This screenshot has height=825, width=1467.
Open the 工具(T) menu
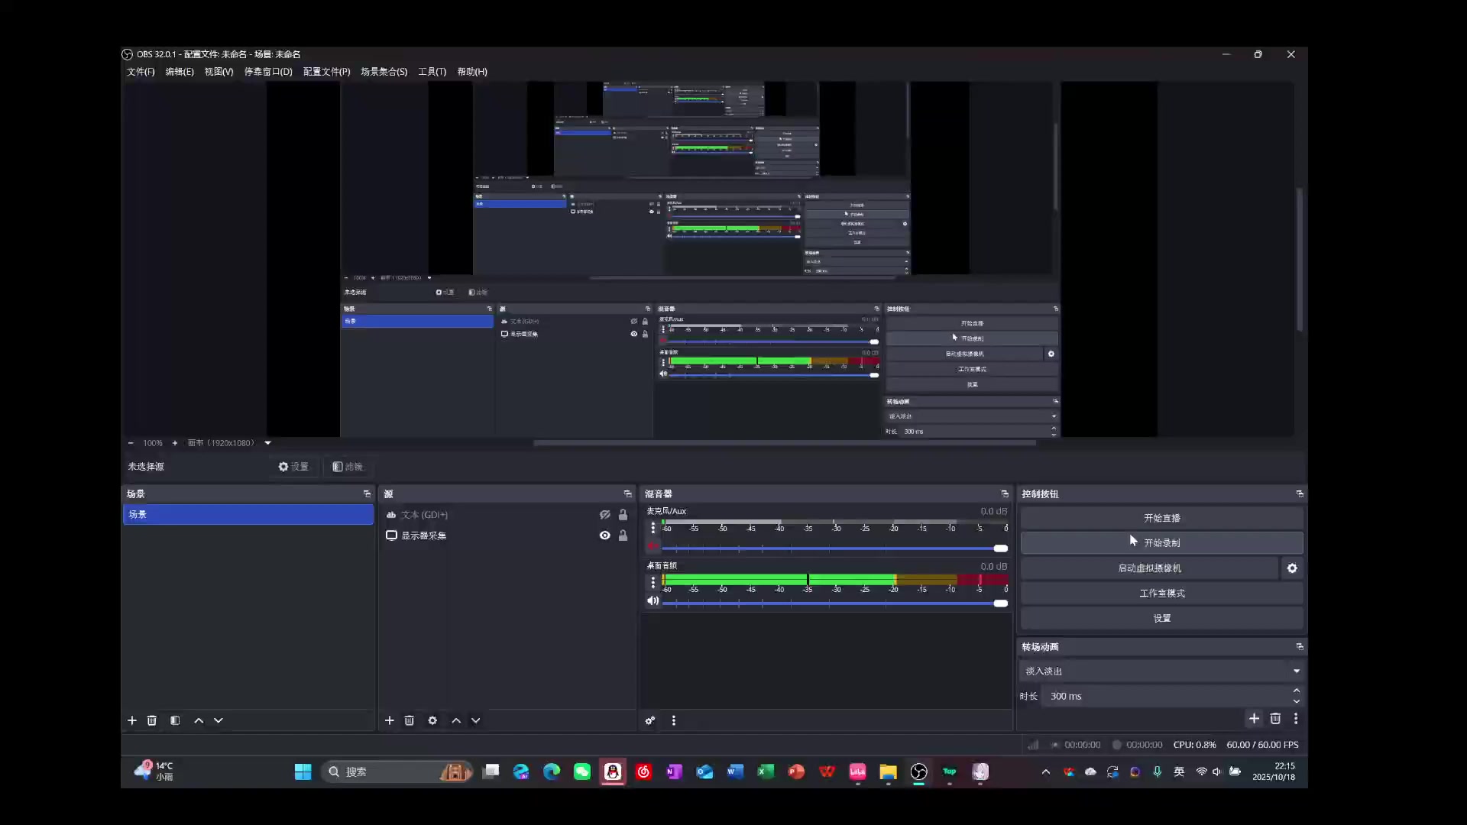tap(432, 72)
